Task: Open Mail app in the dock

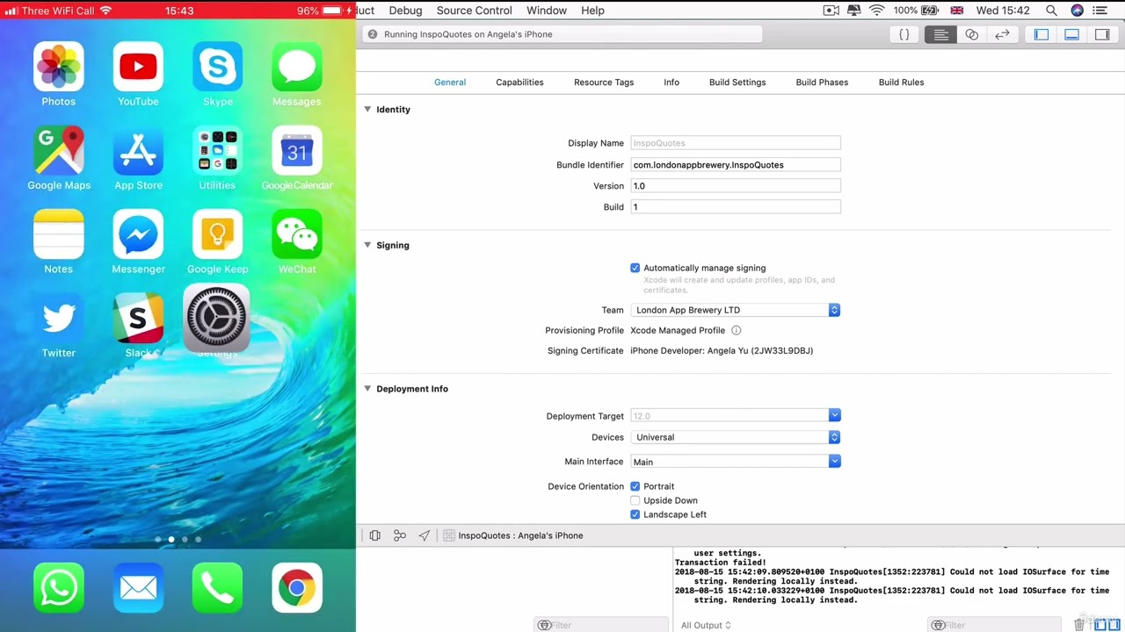Action: coord(138,588)
